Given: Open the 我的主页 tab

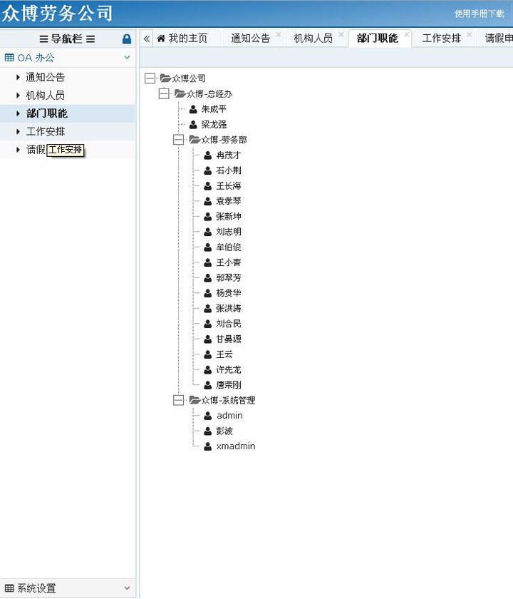Looking at the screenshot, I should tap(182, 39).
